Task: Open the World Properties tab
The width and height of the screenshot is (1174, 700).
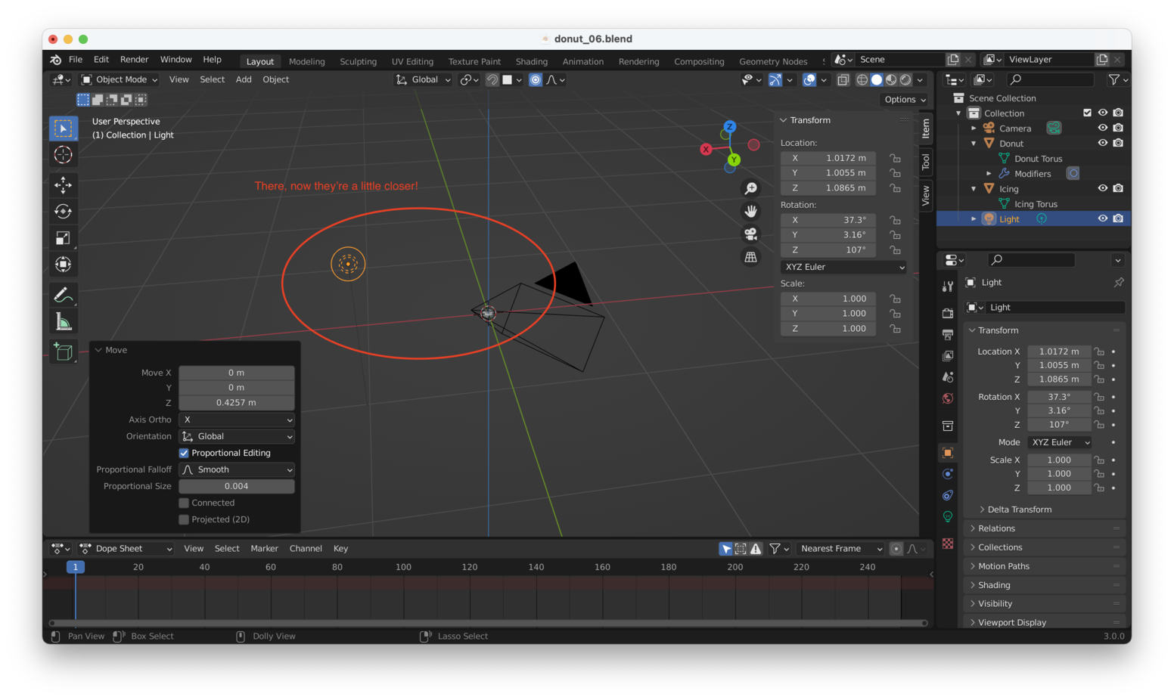Action: [x=947, y=398]
